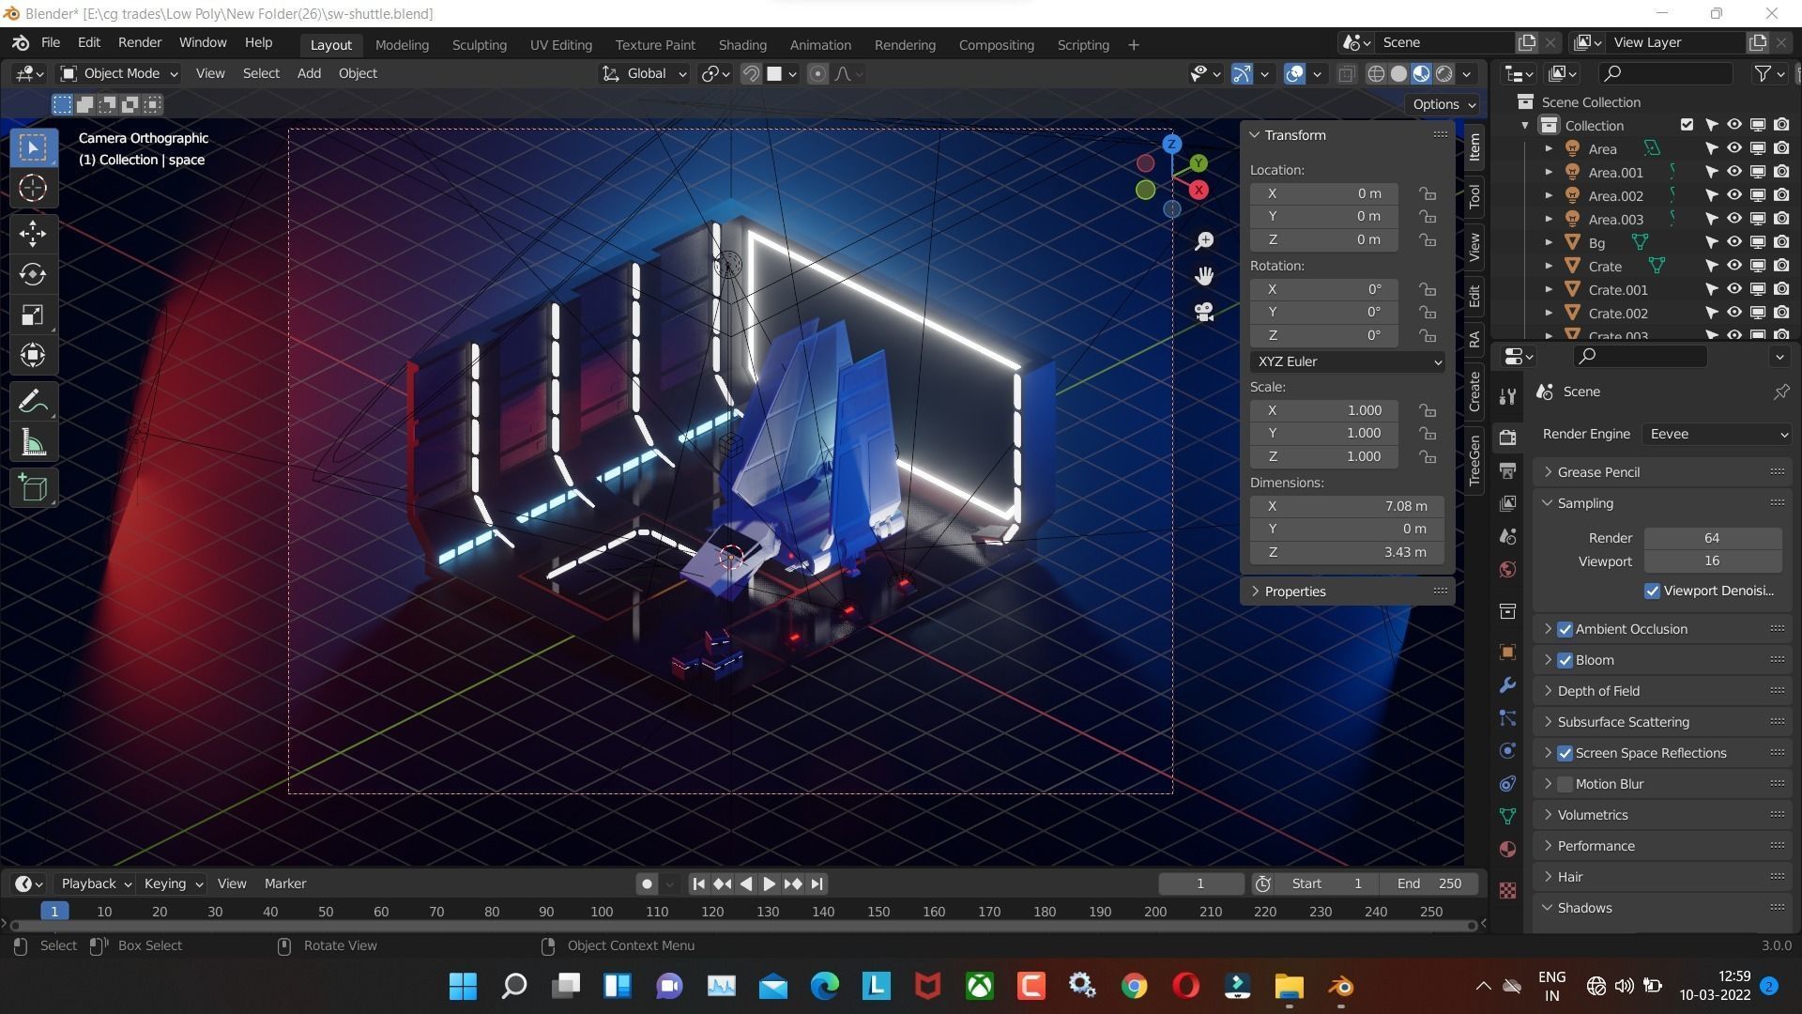Viewport: 1802px width, 1014px height.
Task: Select the Measure tool
Action: (x=33, y=444)
